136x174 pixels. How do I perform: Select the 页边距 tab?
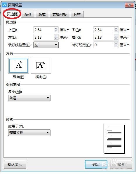tap(12, 14)
